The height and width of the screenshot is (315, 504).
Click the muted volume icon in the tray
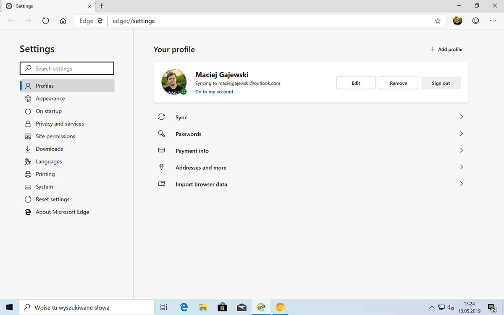(x=451, y=307)
